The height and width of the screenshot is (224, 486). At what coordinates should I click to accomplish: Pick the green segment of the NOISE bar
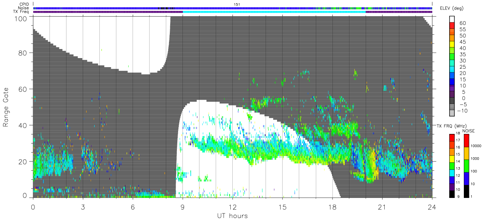(467, 166)
